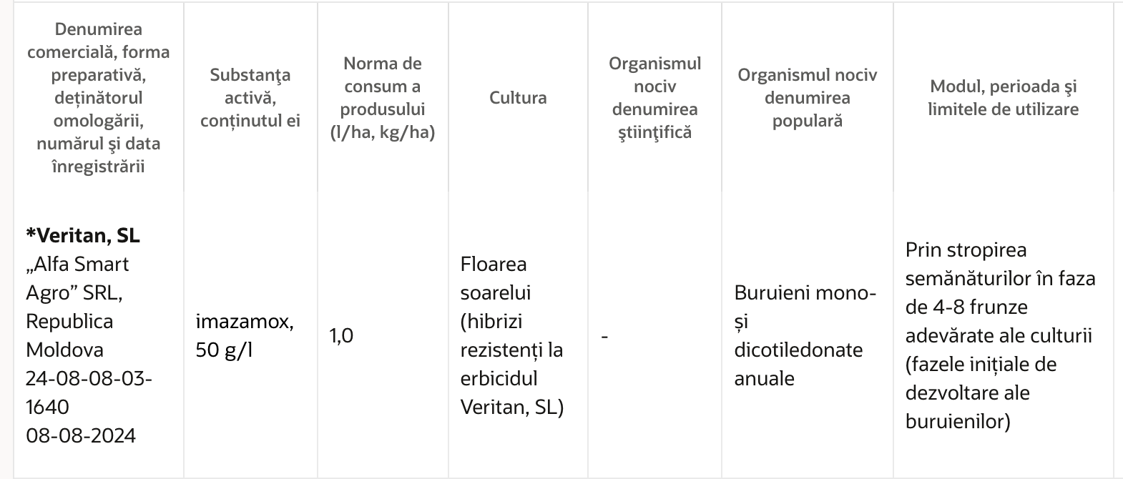
Task: Click the Denumirea comercială column header
Action: pos(98,98)
